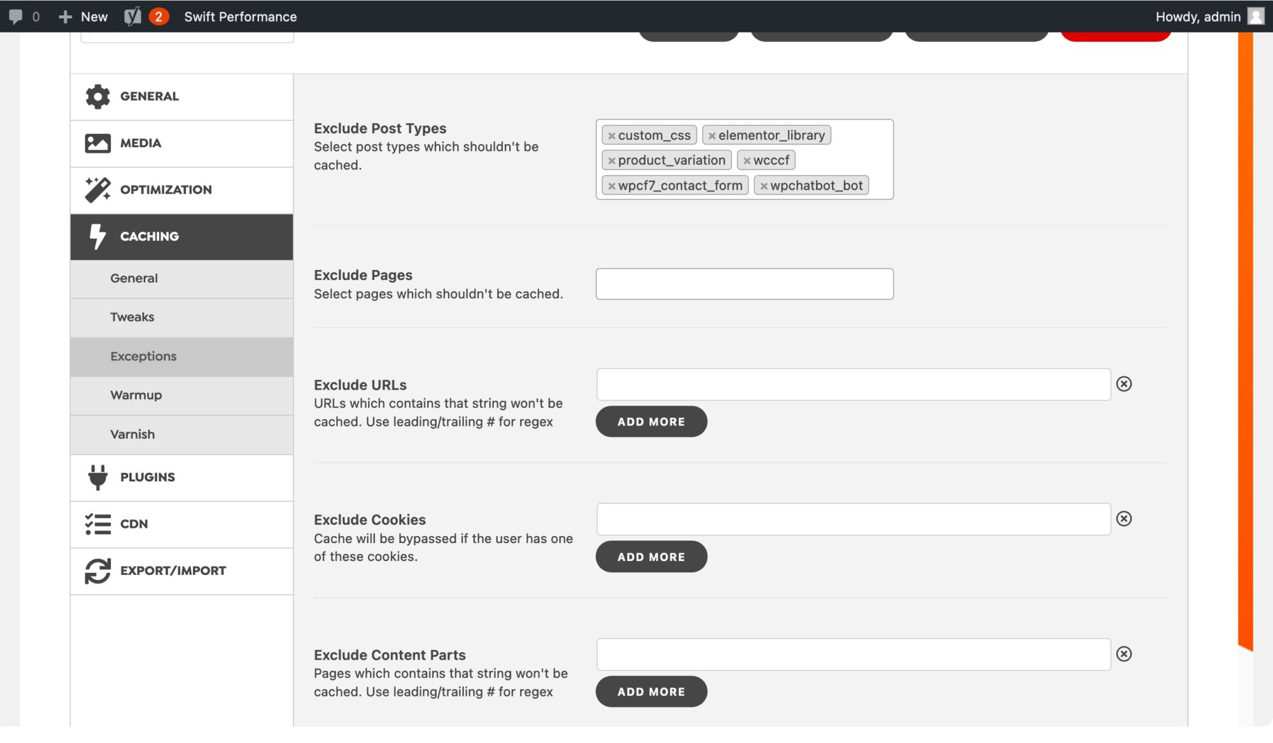Click the Caching lightning bolt icon
This screenshot has height=743, width=1273.
pyautogui.click(x=97, y=236)
